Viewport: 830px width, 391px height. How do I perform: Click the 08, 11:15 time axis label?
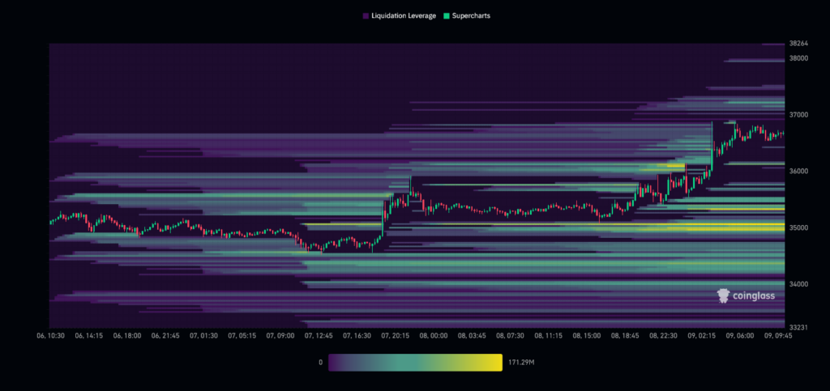(x=549, y=335)
